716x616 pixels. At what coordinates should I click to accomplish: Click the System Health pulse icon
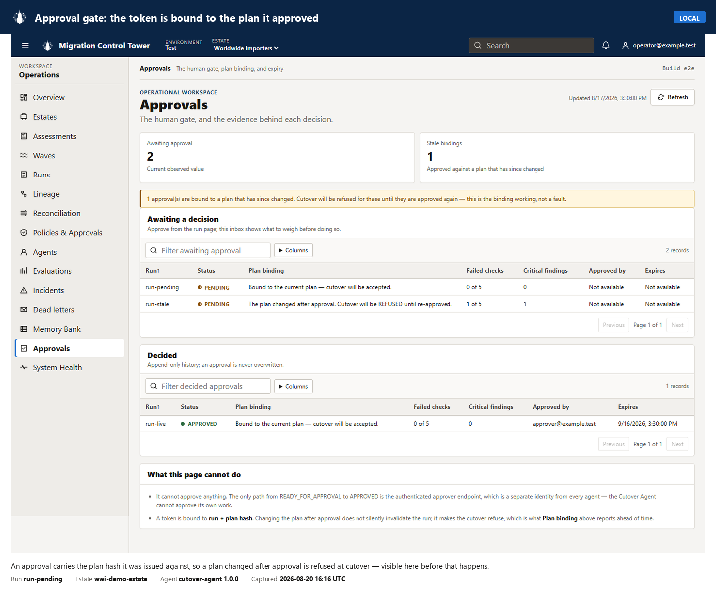click(x=24, y=367)
